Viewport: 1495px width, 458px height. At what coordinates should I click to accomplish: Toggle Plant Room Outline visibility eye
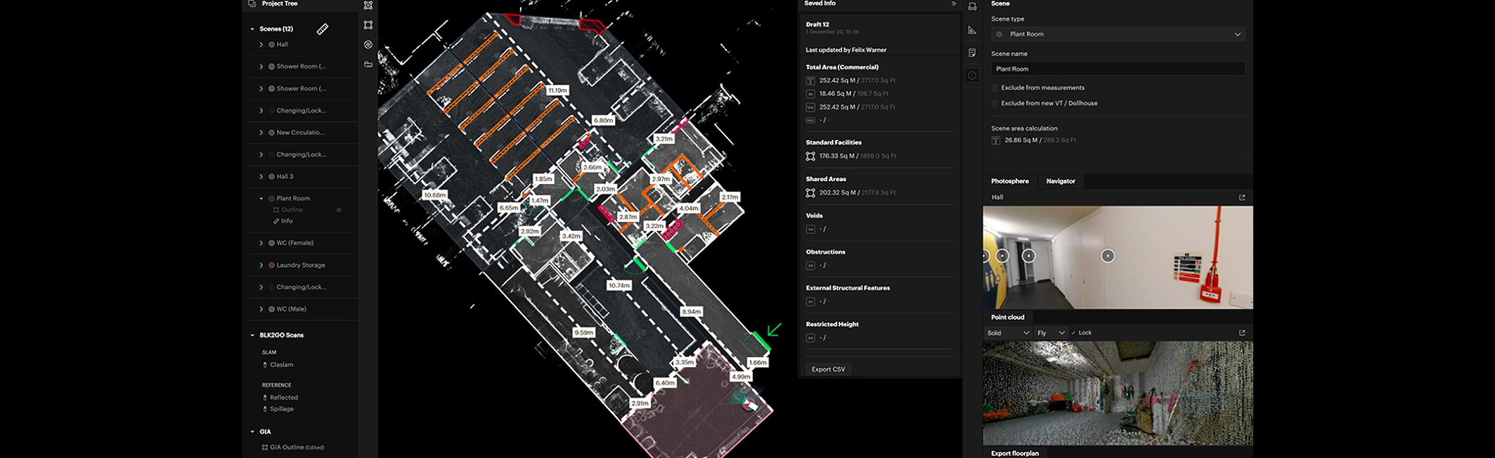click(339, 210)
